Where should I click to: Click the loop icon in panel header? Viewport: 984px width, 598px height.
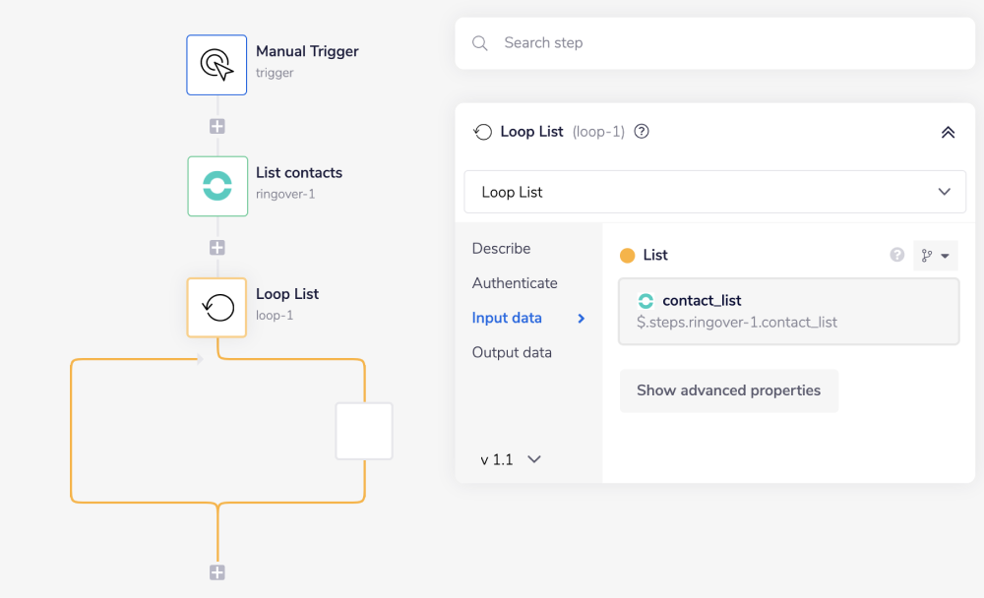[482, 132]
